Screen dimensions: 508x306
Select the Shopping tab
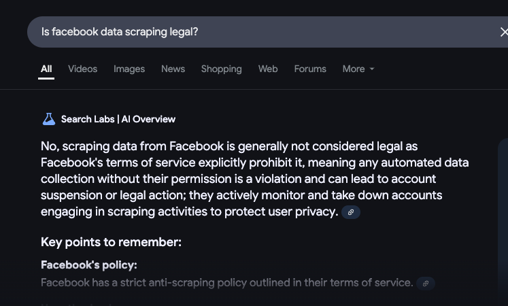click(x=221, y=69)
